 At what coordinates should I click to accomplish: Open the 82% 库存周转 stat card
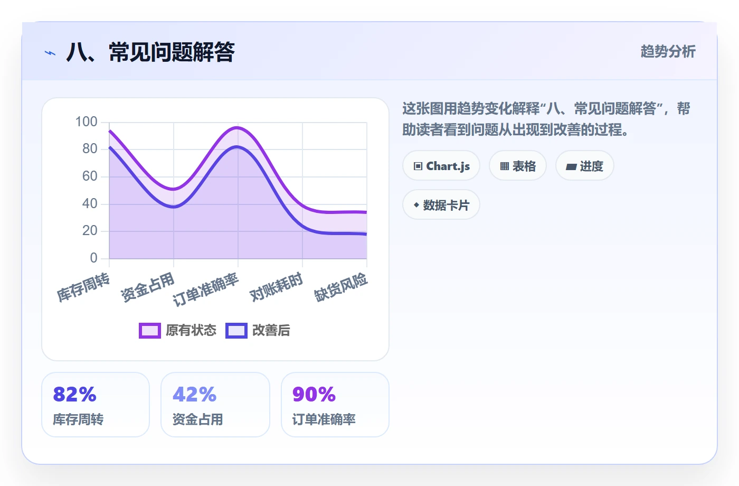coord(96,405)
